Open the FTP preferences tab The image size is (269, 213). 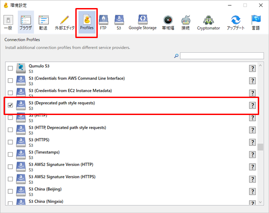tap(103, 22)
